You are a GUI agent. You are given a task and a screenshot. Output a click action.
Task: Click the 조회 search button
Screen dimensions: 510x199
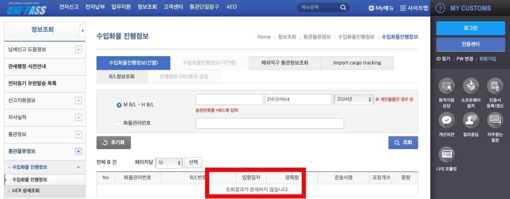[x=403, y=142]
